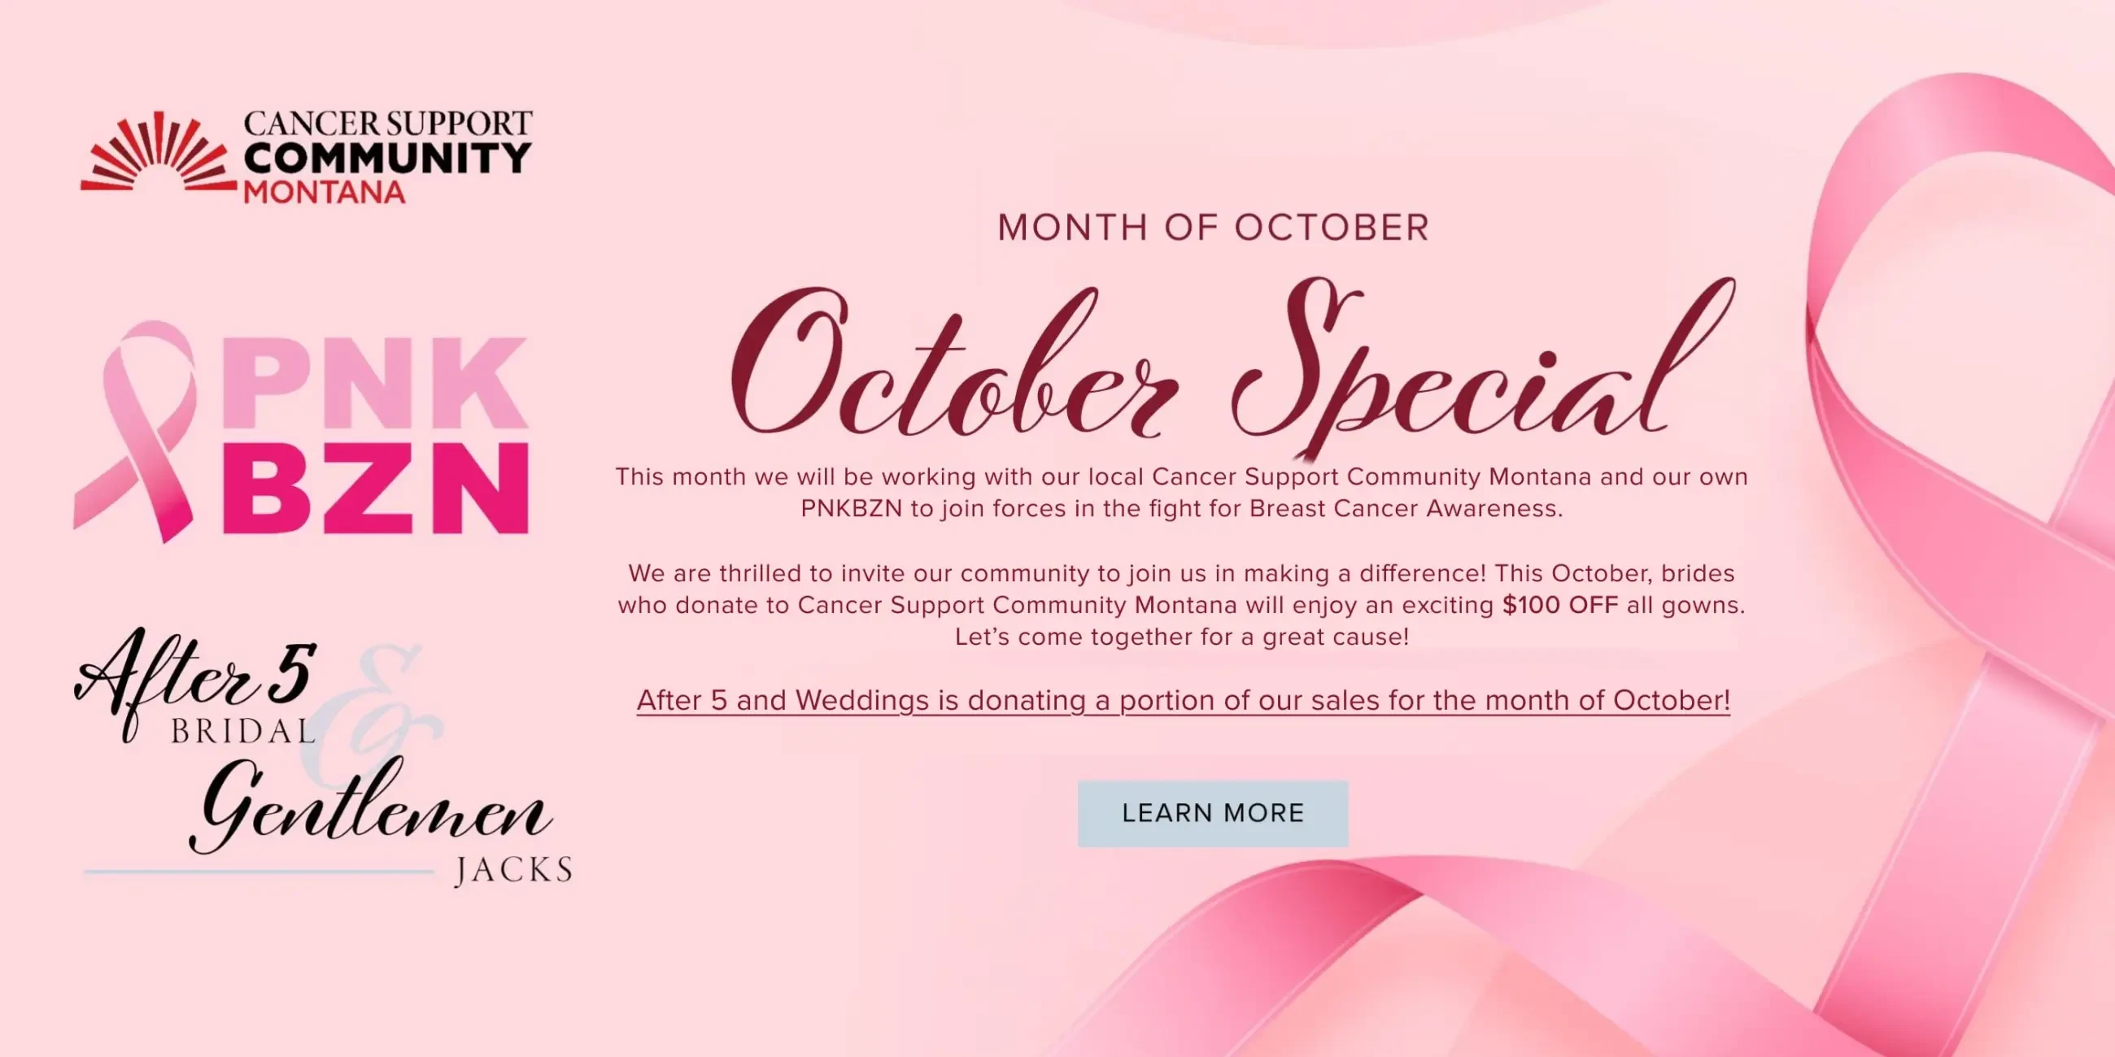2115x1057 pixels.
Task: Click the JACKS text in the logo
Action: [514, 871]
